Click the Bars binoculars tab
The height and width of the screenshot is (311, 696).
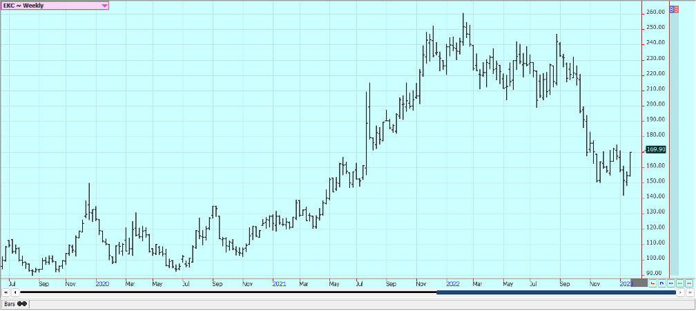pos(14,304)
